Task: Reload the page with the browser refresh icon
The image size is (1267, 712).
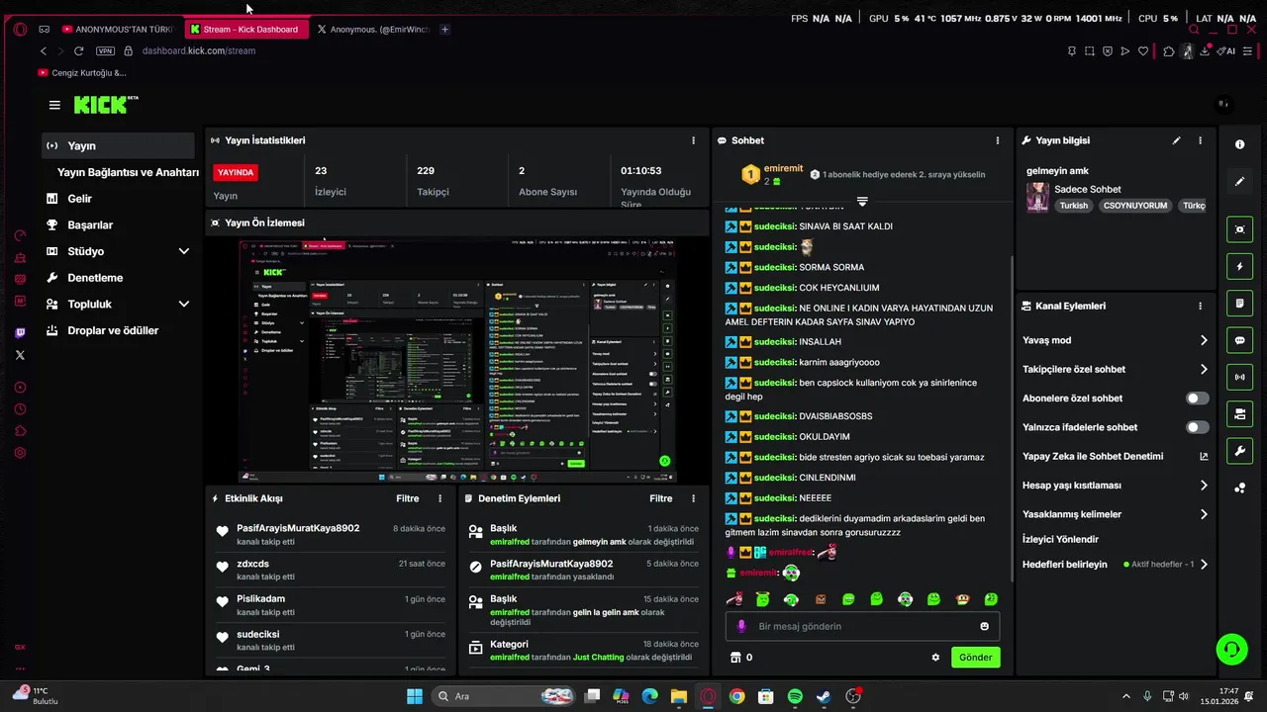Action: click(79, 51)
